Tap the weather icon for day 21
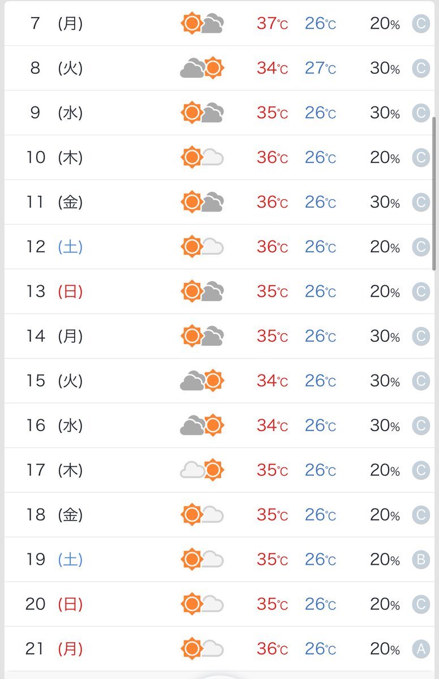The width and height of the screenshot is (439, 679). (203, 649)
